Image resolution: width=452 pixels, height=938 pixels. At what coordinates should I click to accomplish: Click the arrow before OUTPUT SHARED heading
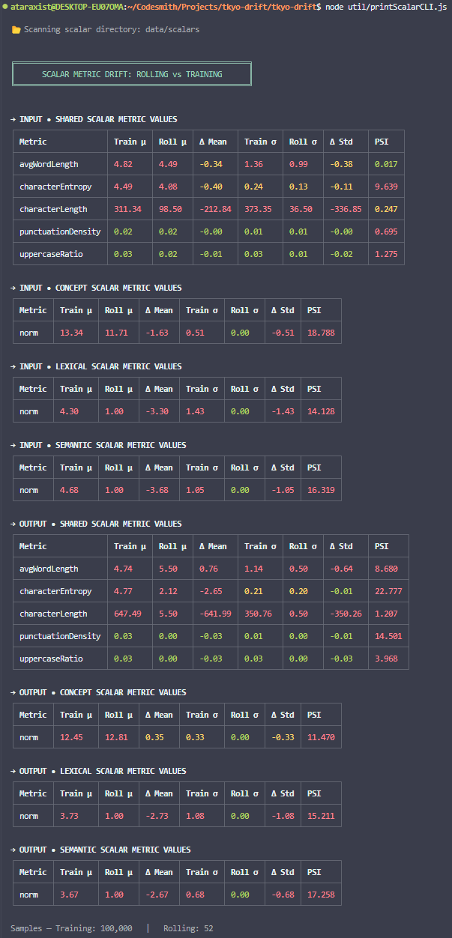(x=13, y=524)
